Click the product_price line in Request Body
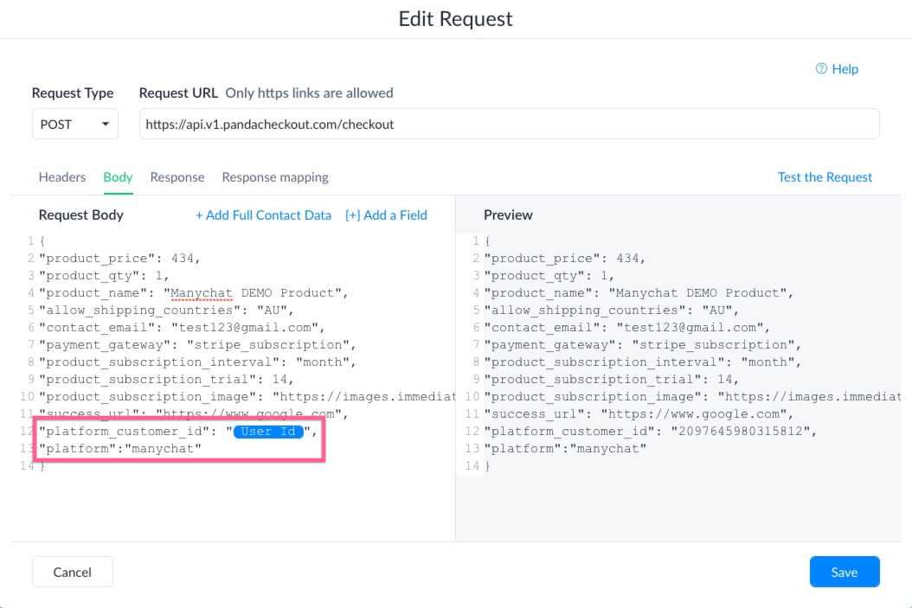Screen dimensions: 912x608 119,258
